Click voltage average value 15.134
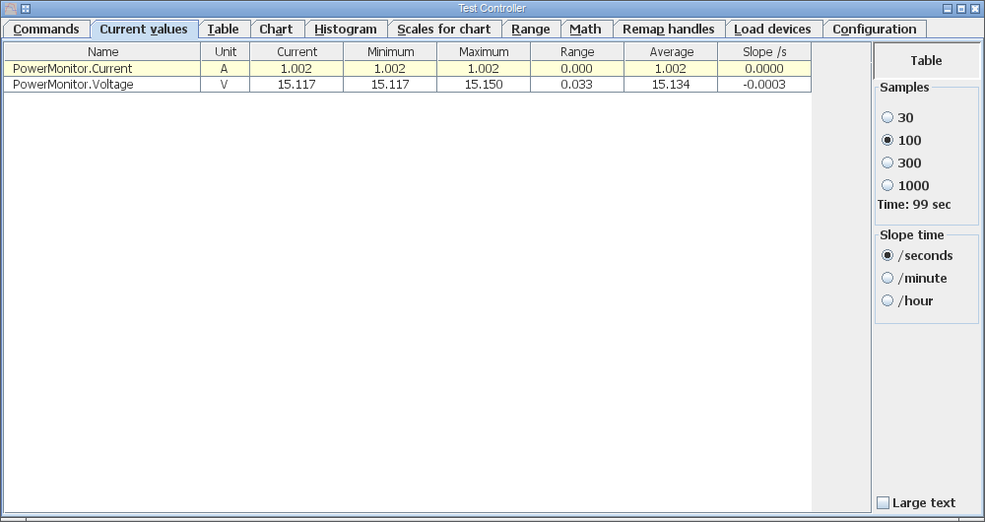The height and width of the screenshot is (522, 985). [671, 84]
